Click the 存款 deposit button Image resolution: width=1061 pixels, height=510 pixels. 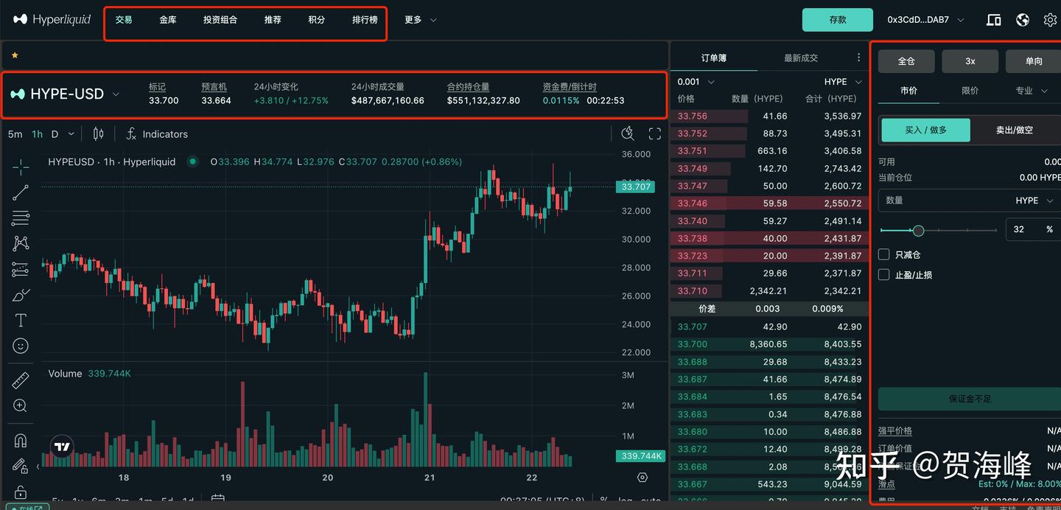(837, 20)
